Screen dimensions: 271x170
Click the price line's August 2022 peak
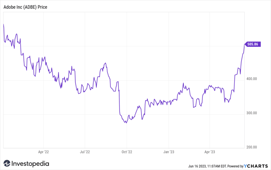pyautogui.click(x=105, y=63)
